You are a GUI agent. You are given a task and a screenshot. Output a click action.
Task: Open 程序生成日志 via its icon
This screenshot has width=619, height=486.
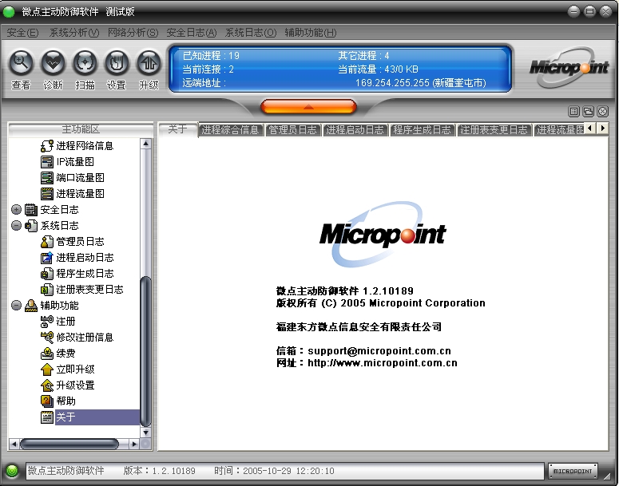click(47, 274)
